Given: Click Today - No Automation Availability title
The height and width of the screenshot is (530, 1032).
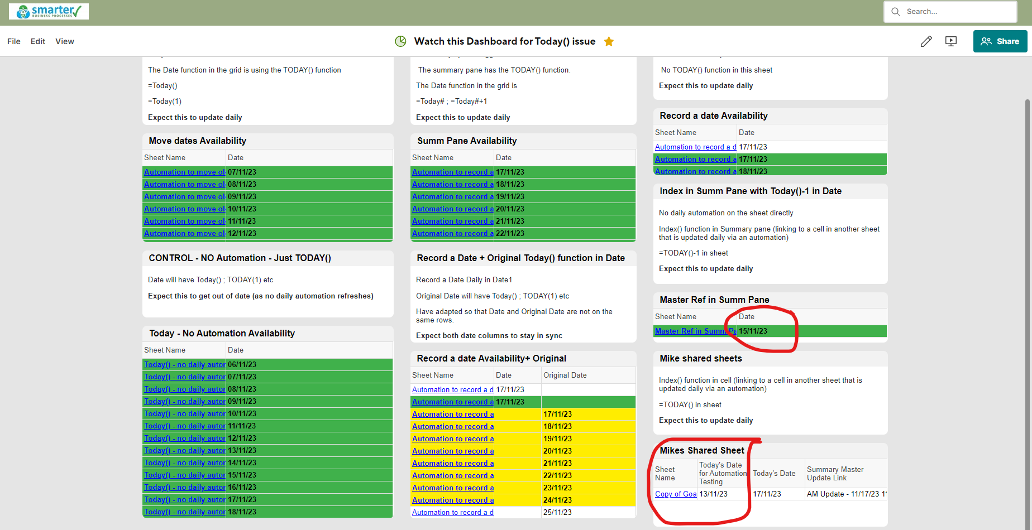Looking at the screenshot, I should point(222,334).
